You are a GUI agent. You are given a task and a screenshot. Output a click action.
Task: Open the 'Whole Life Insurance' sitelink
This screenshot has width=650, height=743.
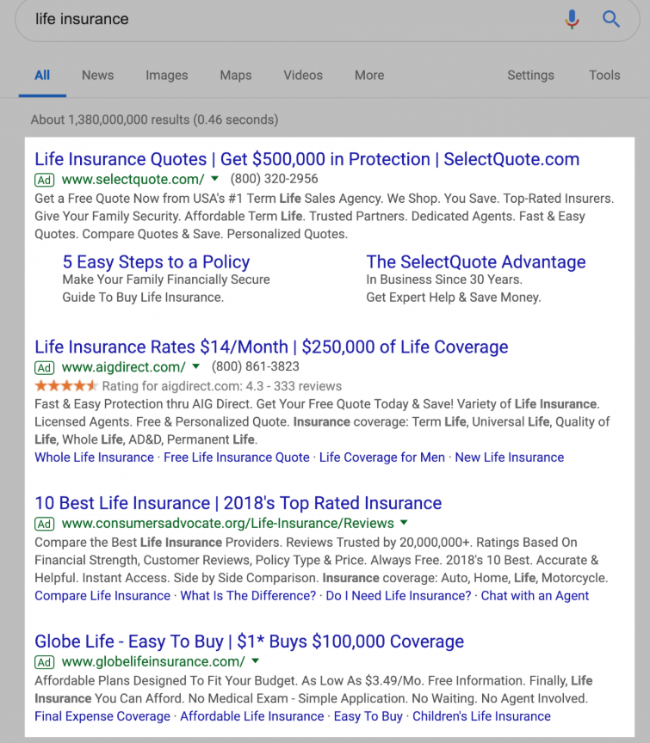pyautogui.click(x=95, y=457)
